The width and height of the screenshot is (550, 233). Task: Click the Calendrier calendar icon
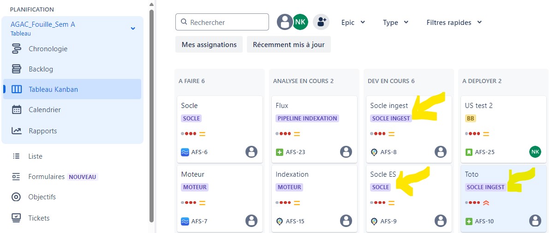tap(17, 109)
